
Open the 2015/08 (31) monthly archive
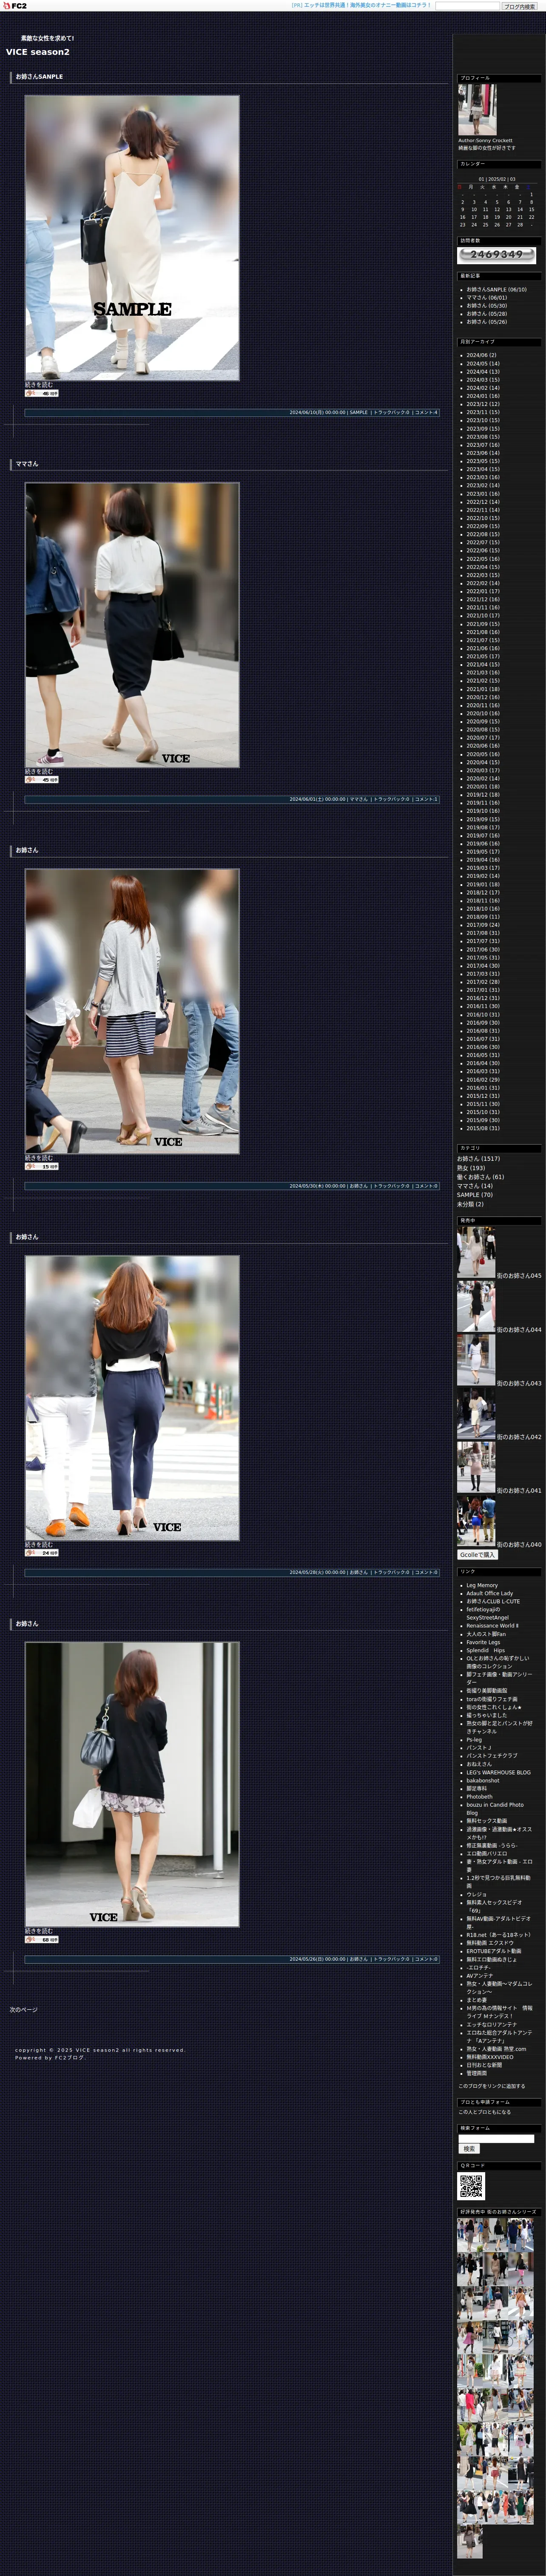click(483, 1129)
